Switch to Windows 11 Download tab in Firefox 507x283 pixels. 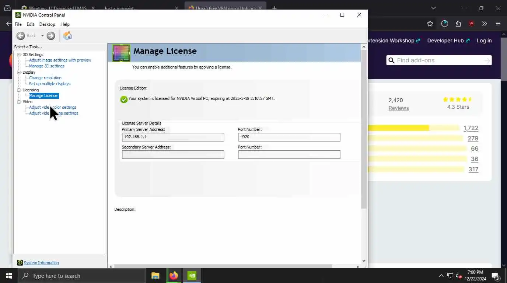(x=58, y=8)
